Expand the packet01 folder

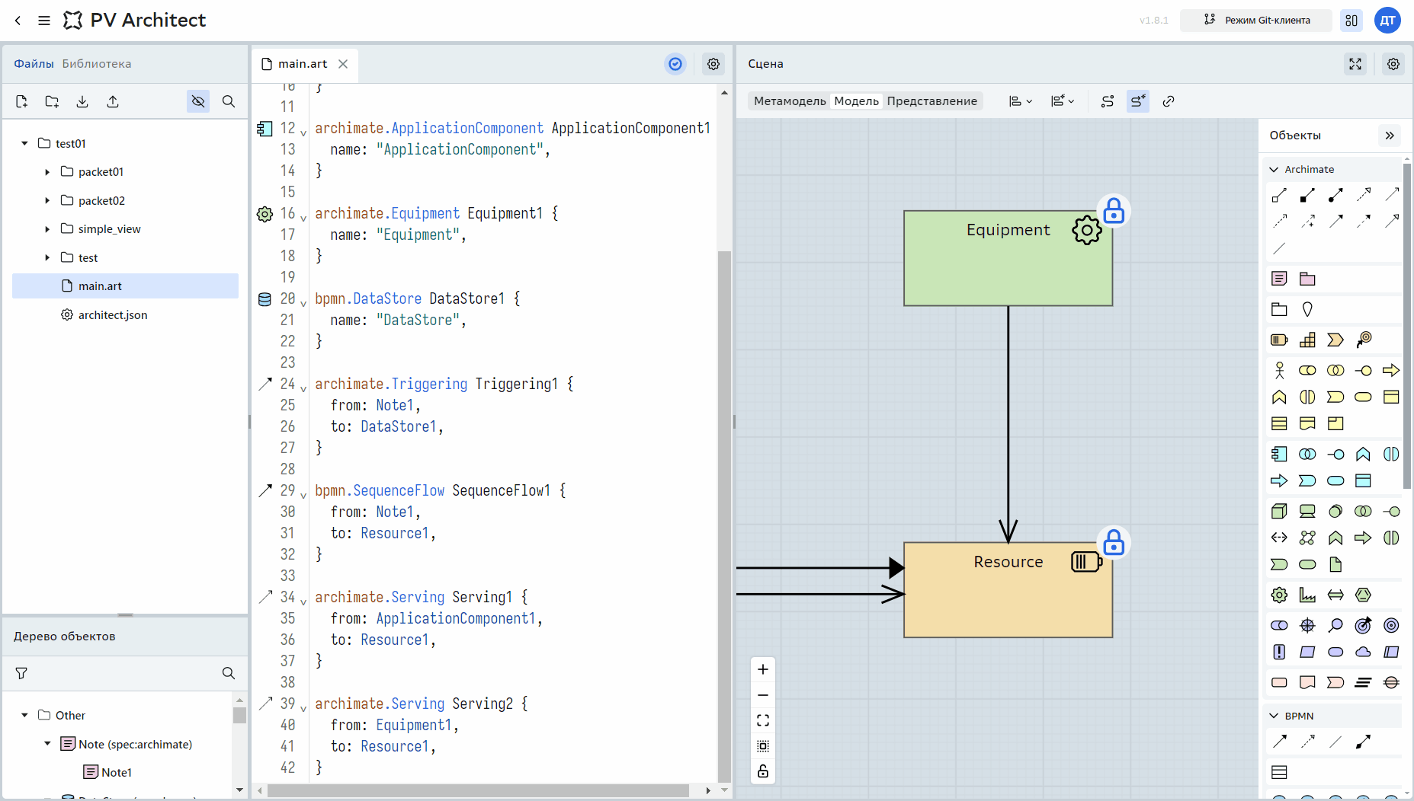point(47,172)
